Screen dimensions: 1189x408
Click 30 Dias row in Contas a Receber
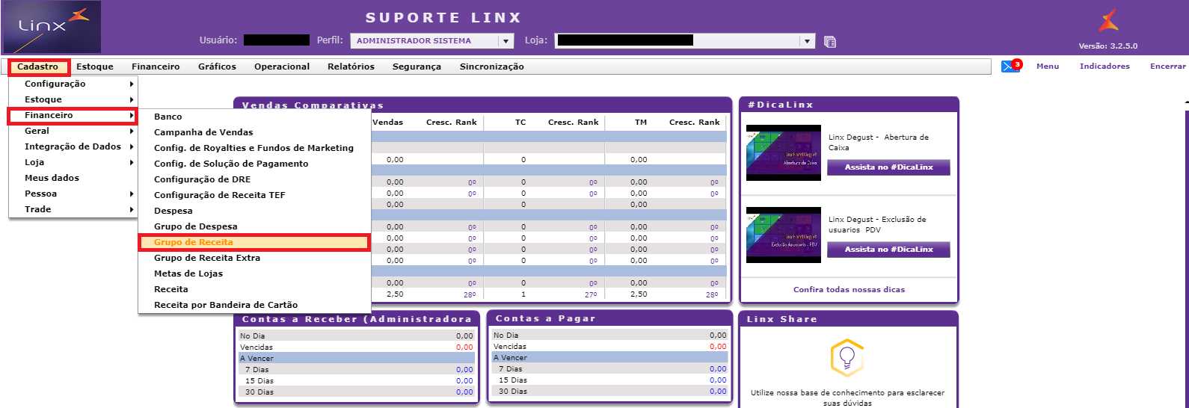(x=357, y=392)
